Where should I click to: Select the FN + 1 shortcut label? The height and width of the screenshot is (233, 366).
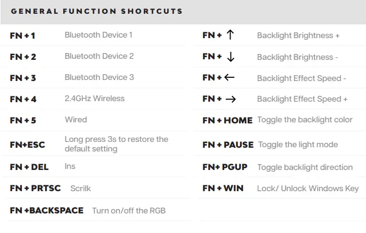pyautogui.click(x=22, y=35)
